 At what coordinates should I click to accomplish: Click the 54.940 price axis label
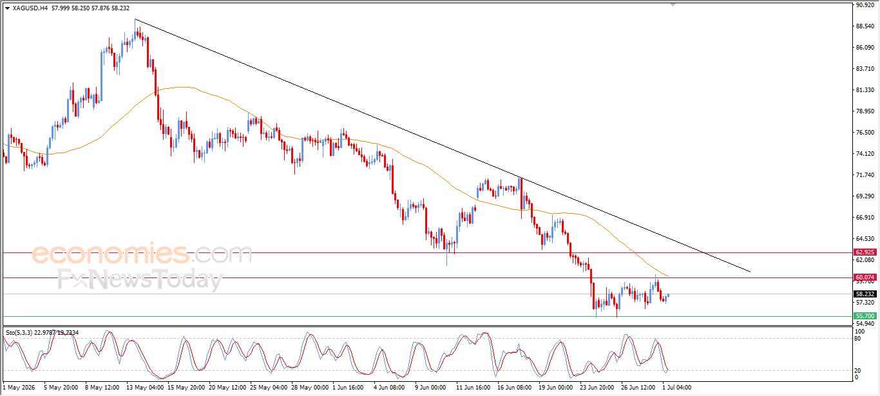click(x=865, y=323)
